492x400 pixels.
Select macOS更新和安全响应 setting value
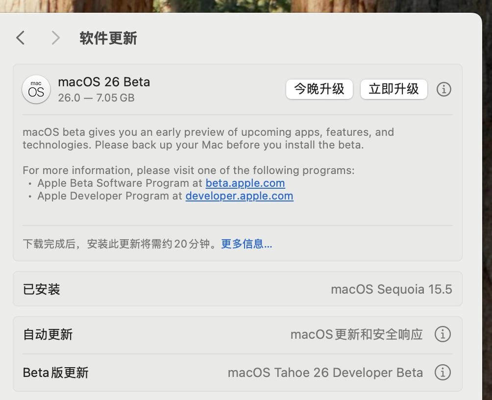point(356,334)
